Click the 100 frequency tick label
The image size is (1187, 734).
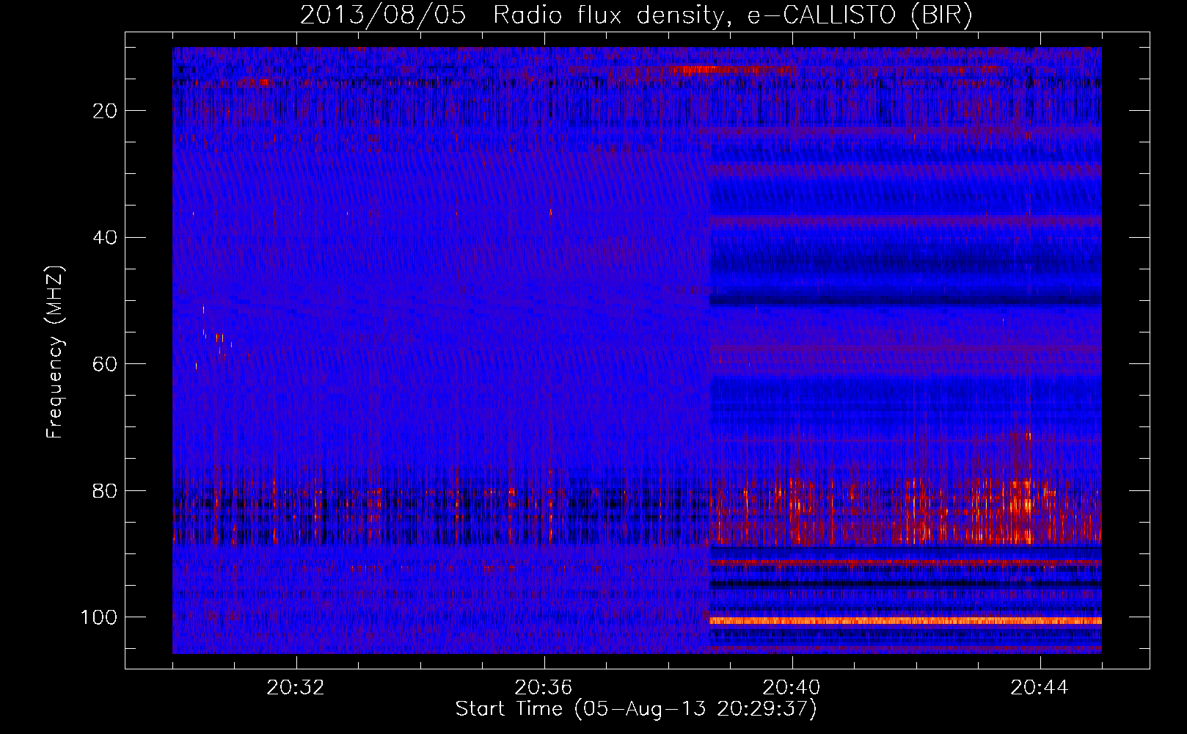pyautogui.click(x=99, y=617)
